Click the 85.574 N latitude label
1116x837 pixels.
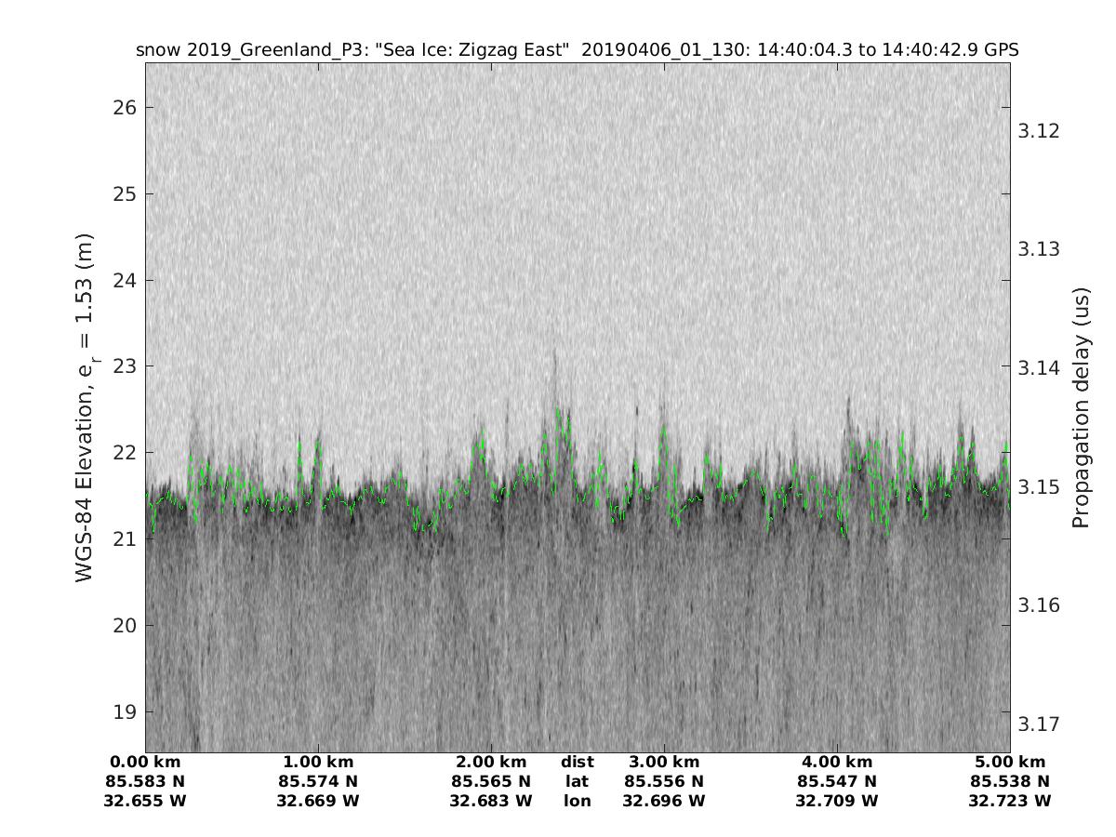point(318,781)
